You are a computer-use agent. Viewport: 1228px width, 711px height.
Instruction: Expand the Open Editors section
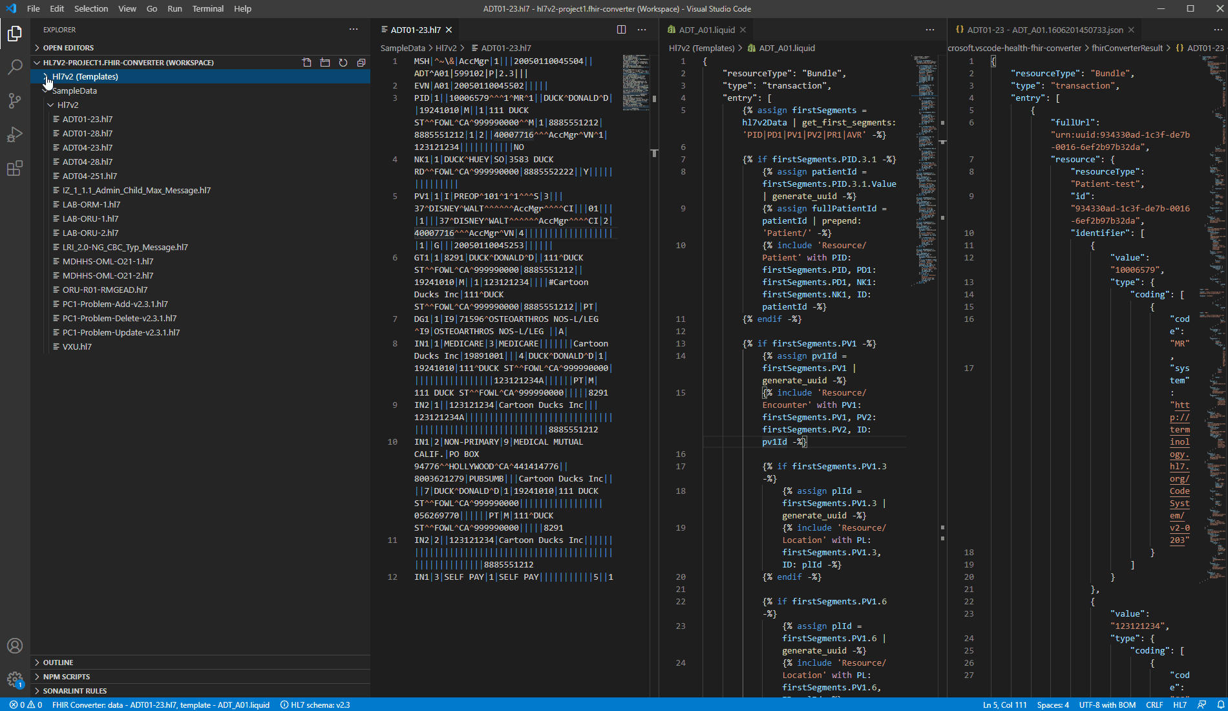pos(200,48)
